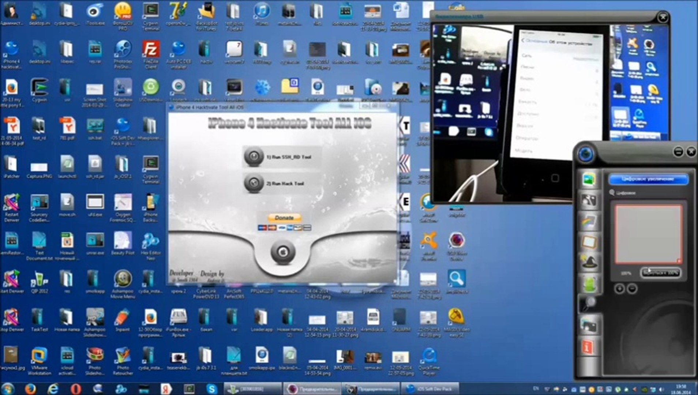The width and height of the screenshot is (698, 395).
Task: Open the wizard hat effects tab
Action: pos(589,262)
